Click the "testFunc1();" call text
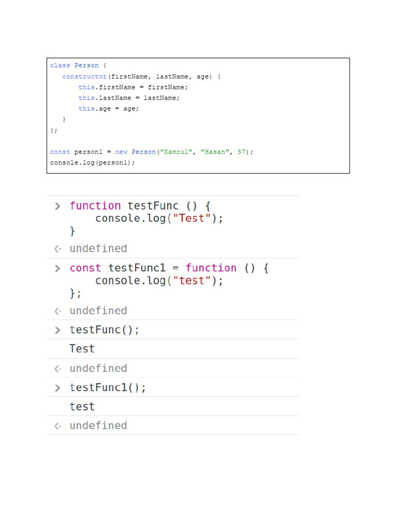396x529 pixels. (108, 387)
